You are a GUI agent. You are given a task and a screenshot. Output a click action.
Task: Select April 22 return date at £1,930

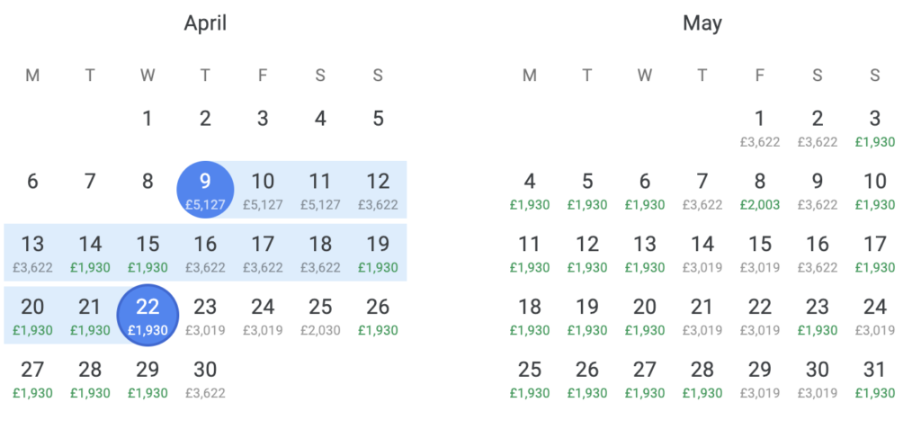(148, 316)
